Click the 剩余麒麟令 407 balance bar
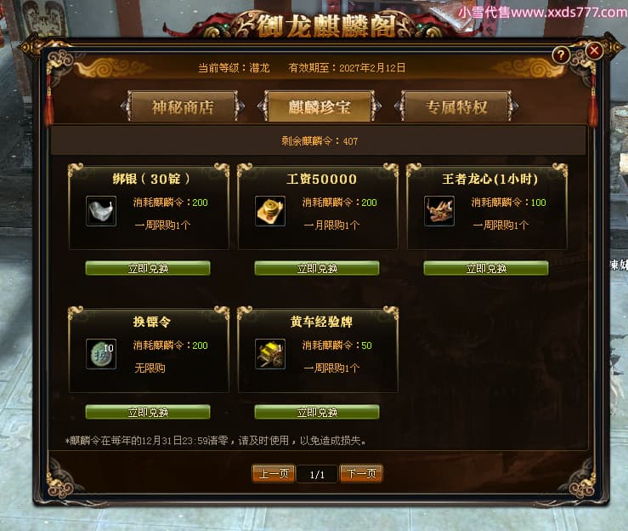This screenshot has width=628, height=531. tap(319, 141)
